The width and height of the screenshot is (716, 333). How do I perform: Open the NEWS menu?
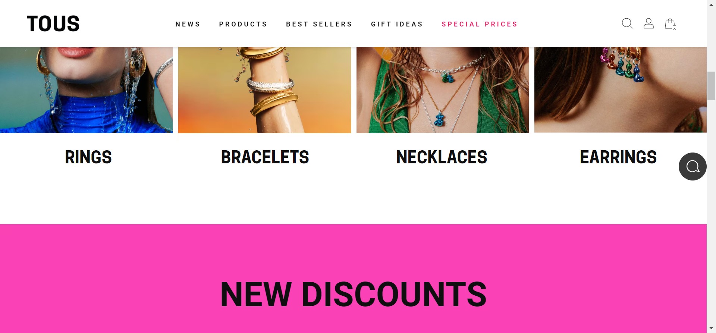[x=188, y=24]
